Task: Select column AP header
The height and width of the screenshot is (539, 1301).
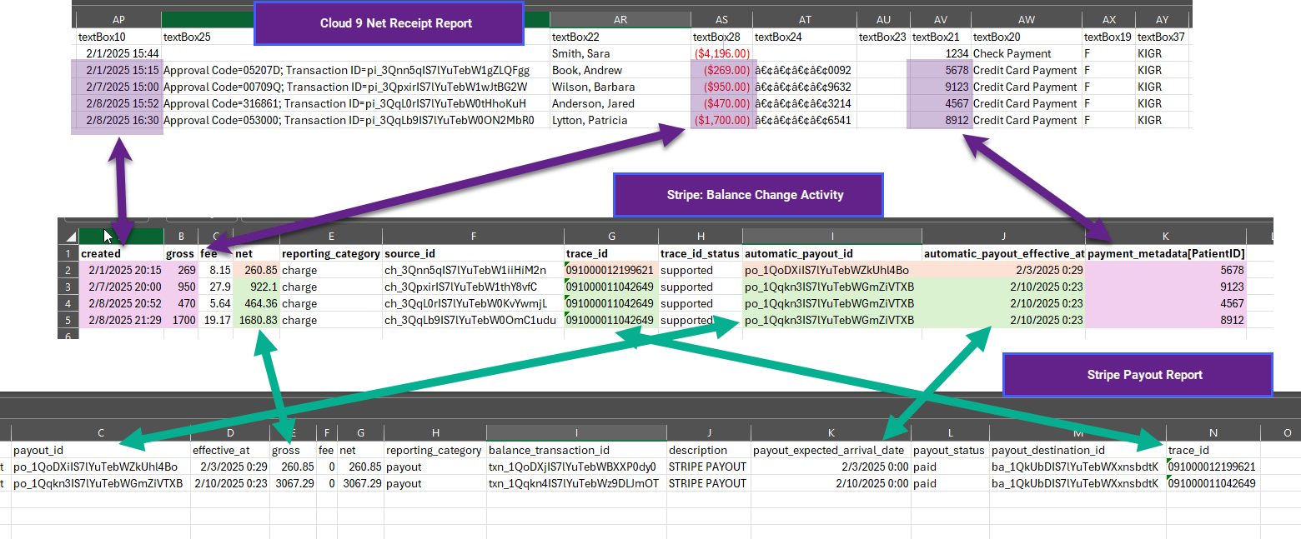Action: coord(118,20)
